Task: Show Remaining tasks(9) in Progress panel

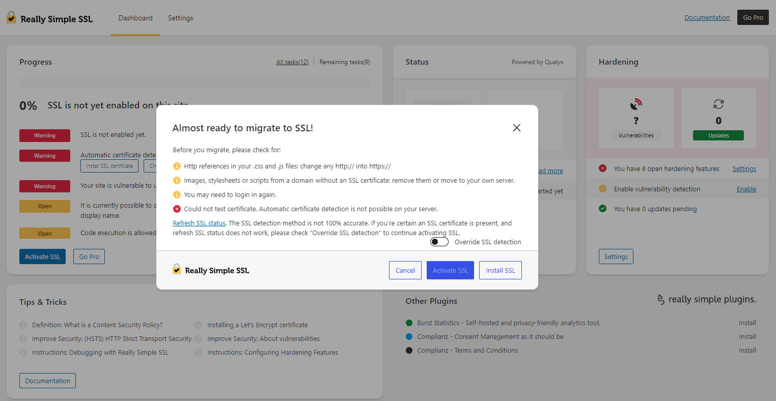Action: 345,62
